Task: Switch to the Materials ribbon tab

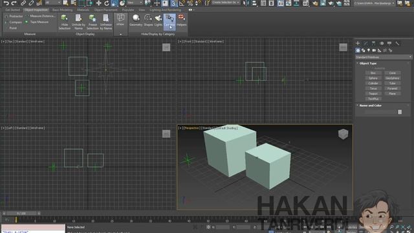Action: [83, 10]
